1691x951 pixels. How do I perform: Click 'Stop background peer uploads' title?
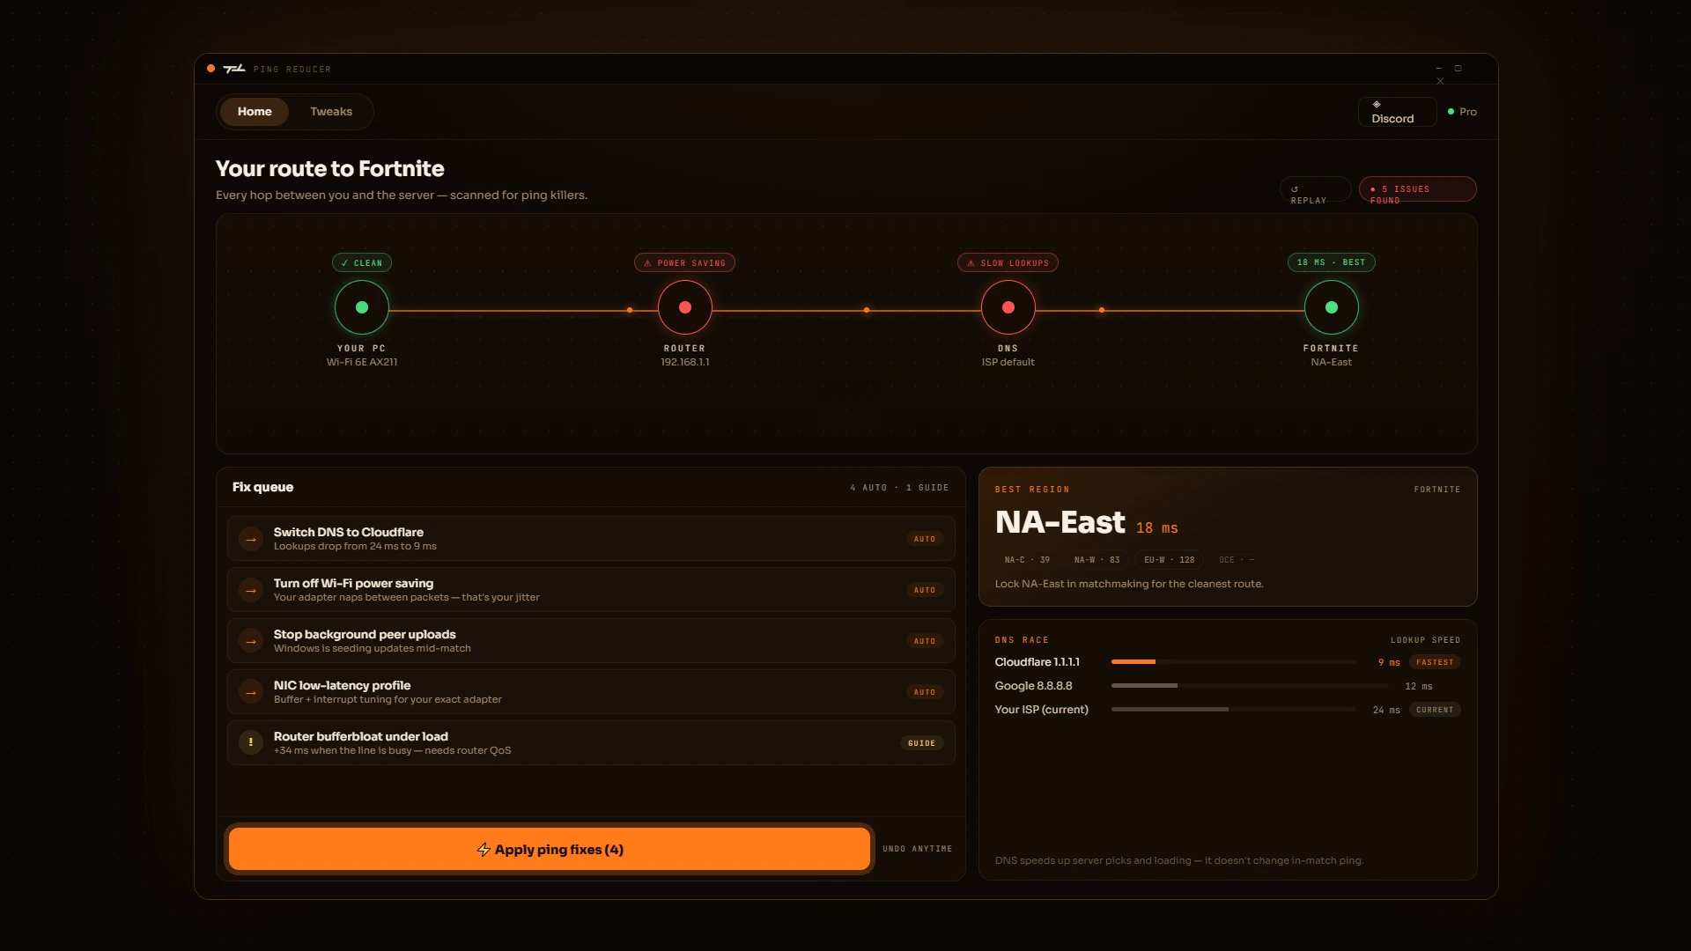click(365, 634)
